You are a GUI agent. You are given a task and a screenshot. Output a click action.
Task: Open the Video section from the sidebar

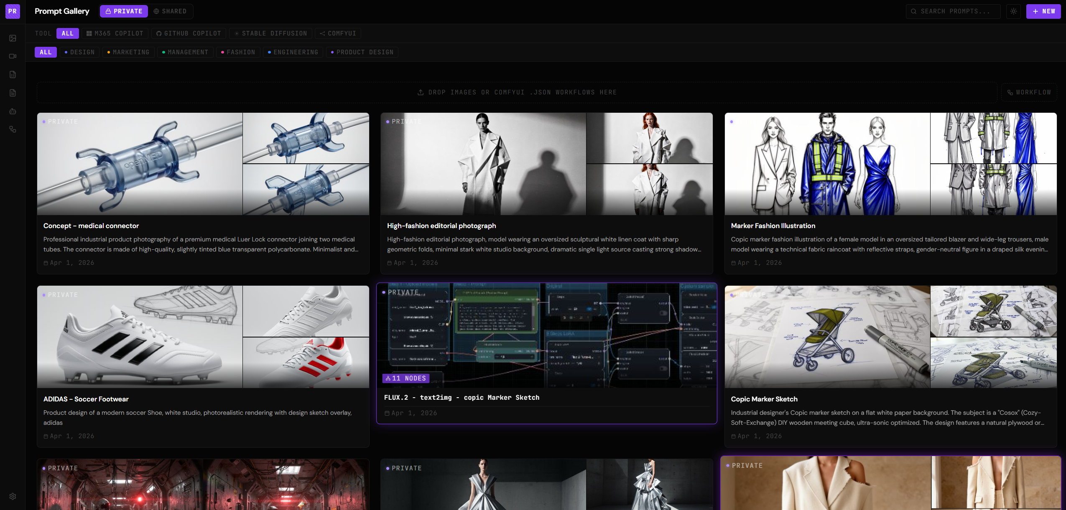(12, 56)
